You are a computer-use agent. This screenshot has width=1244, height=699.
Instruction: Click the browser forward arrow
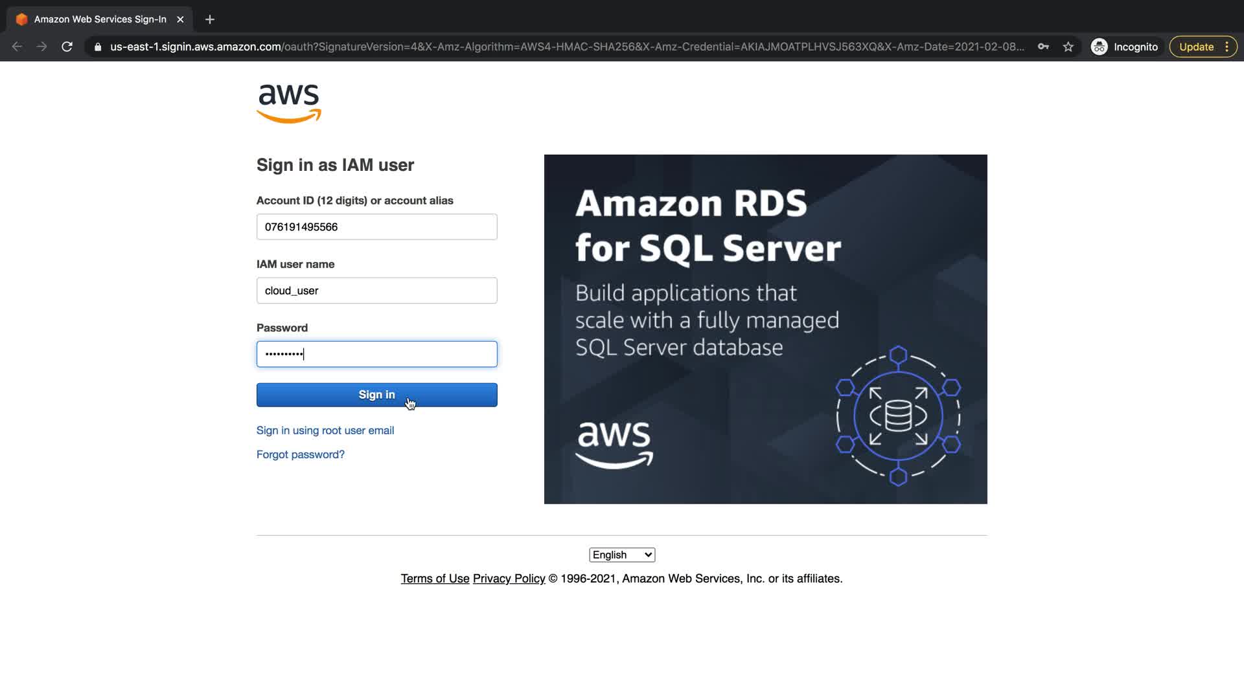[42, 47]
